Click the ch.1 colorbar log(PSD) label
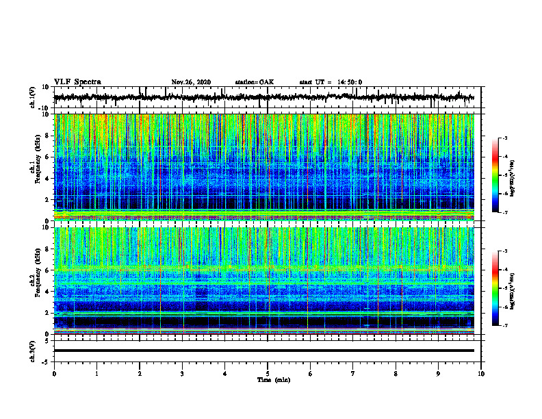The width and height of the screenshot is (542, 419). pos(513,178)
